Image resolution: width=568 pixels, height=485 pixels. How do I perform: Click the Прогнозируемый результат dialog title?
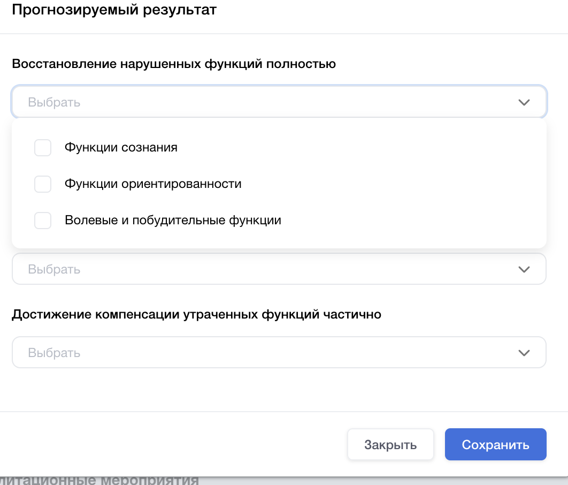point(114,10)
